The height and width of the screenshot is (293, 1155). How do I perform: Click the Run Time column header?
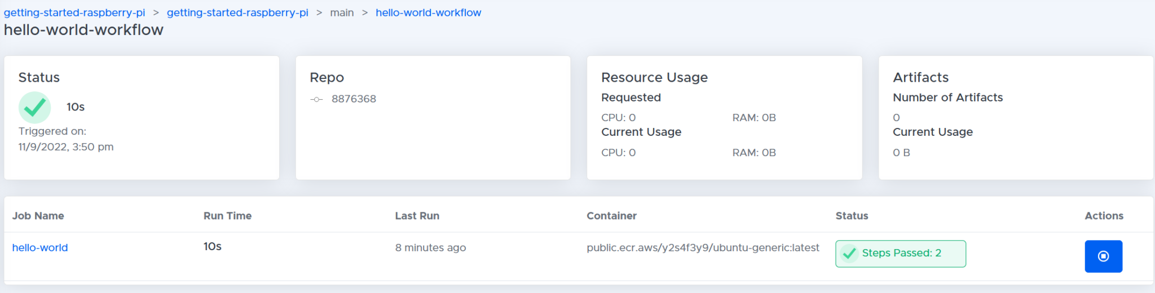click(227, 216)
